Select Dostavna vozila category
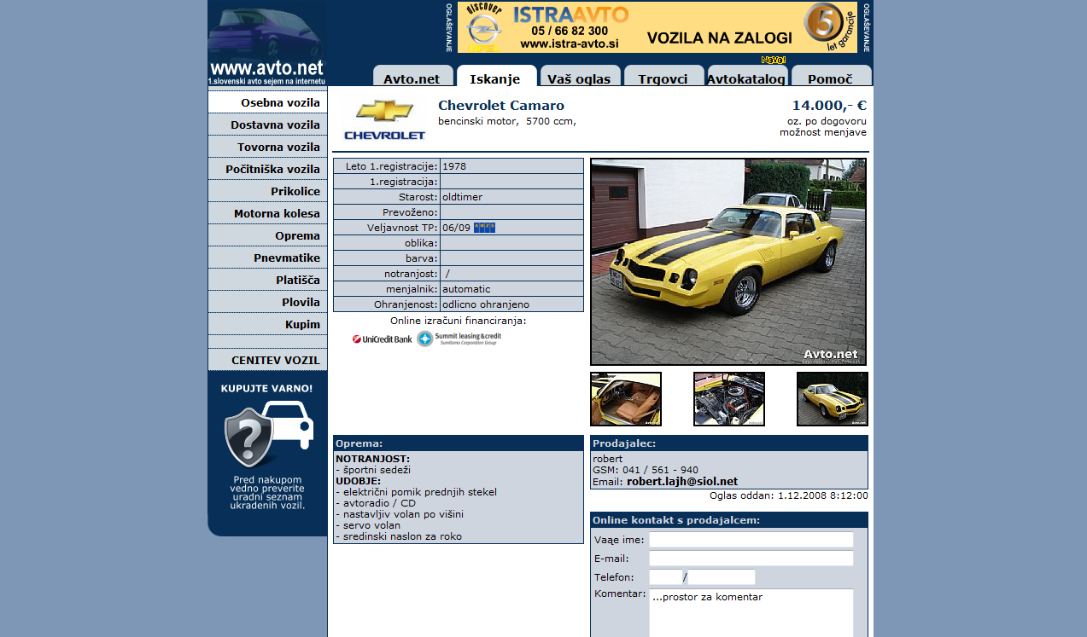The image size is (1087, 637). point(267,125)
